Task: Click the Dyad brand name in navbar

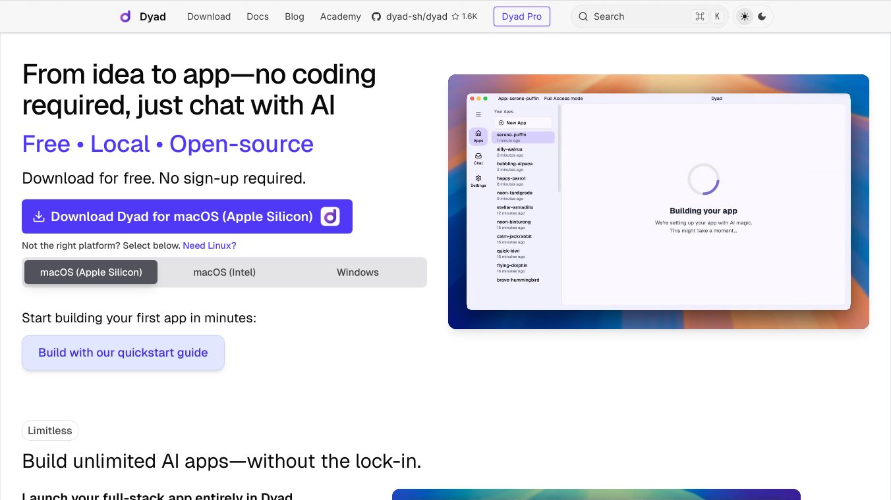Action: click(x=153, y=16)
